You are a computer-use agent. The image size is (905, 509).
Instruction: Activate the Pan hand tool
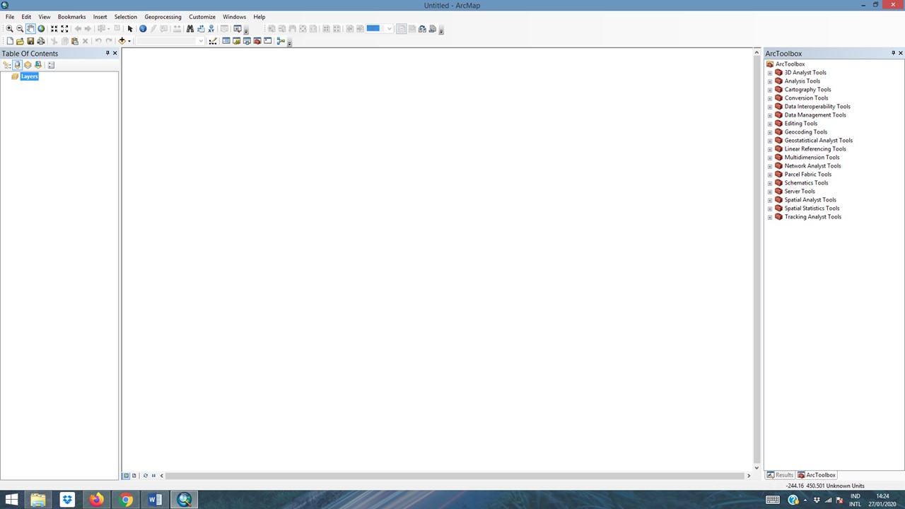tap(30, 29)
